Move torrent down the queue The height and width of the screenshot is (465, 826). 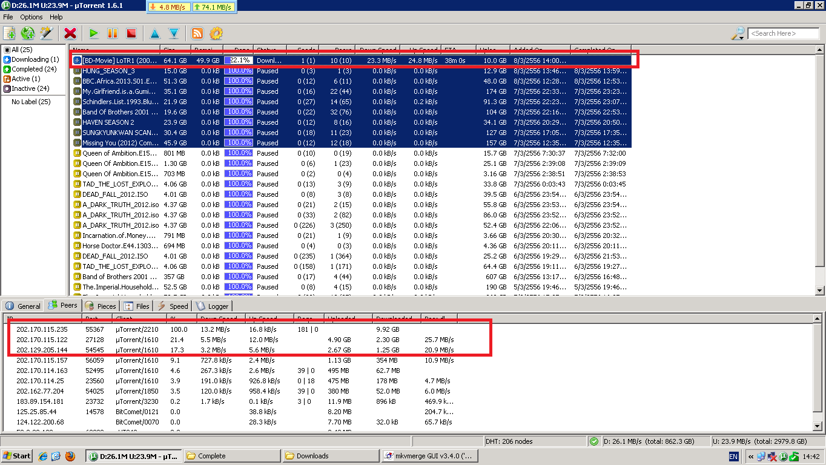tap(174, 33)
